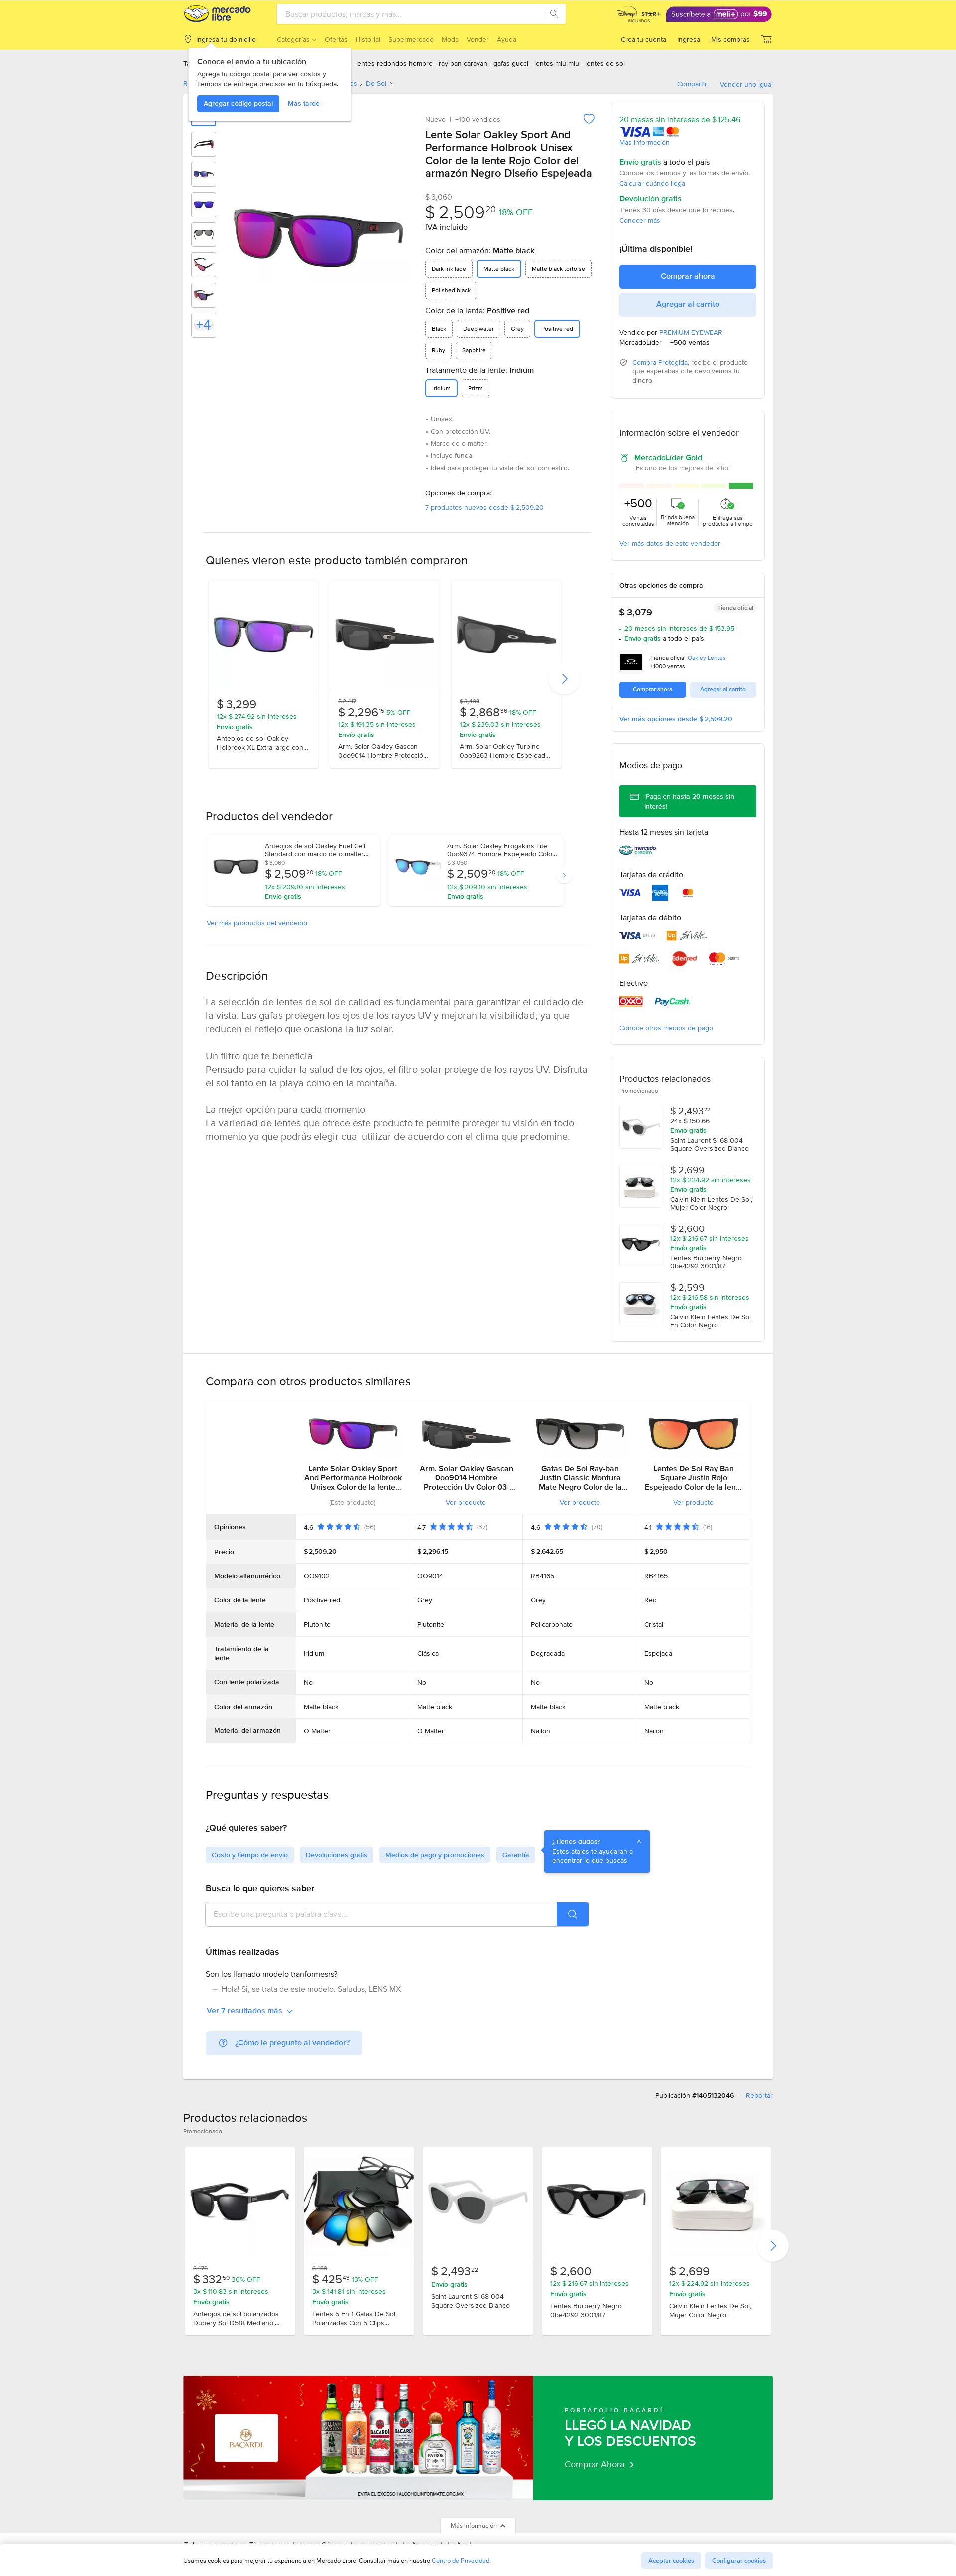Screen dimensions: 956x2576
Task: Click next arrow in Productos del vendedor carousel
Action: (564, 875)
